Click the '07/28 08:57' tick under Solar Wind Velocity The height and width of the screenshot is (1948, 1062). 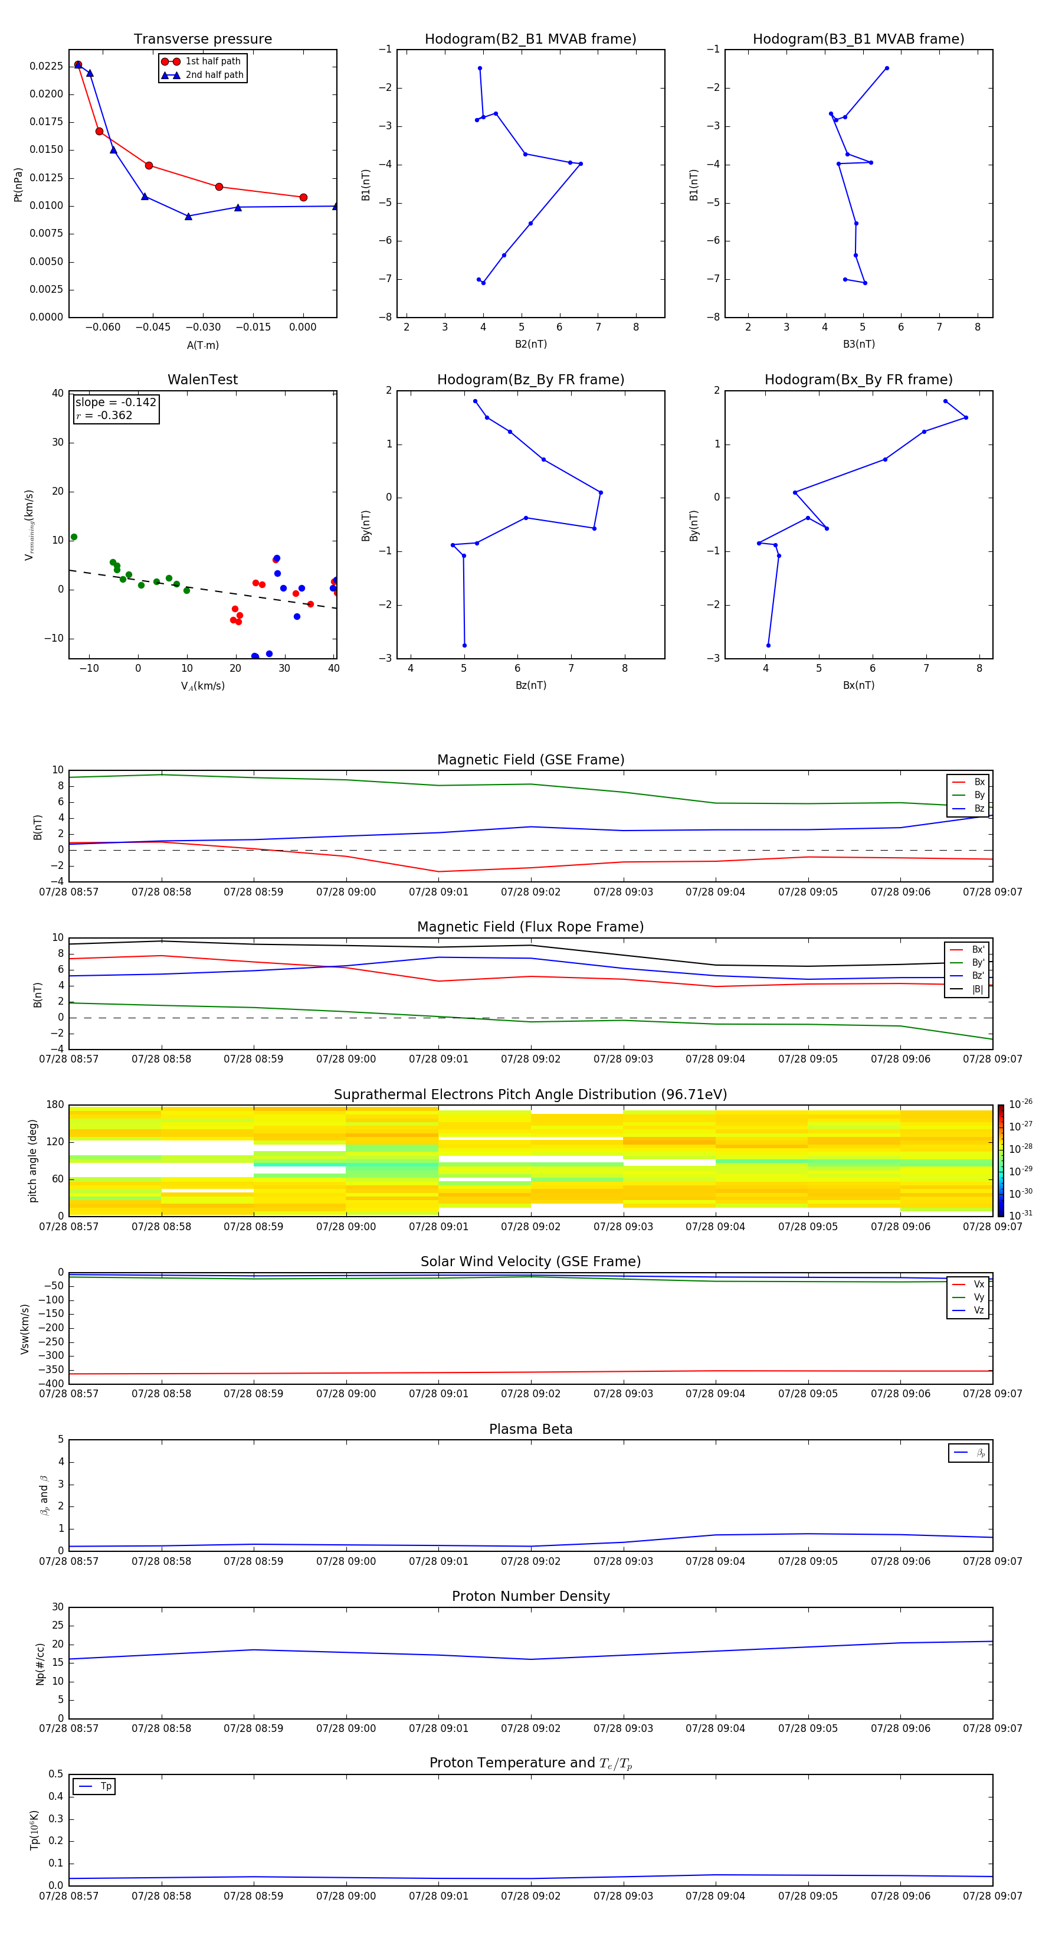tap(69, 1394)
